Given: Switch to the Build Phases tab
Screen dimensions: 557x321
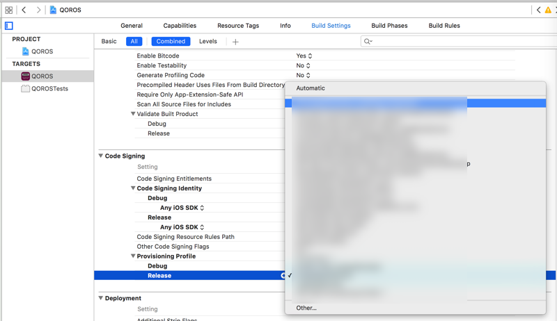Looking at the screenshot, I should 389,26.
